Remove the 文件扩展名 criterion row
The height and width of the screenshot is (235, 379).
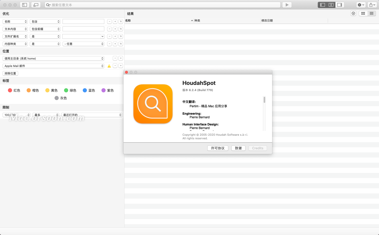(x=109, y=36)
